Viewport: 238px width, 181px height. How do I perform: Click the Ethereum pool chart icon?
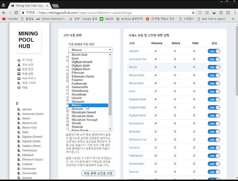pos(19,155)
